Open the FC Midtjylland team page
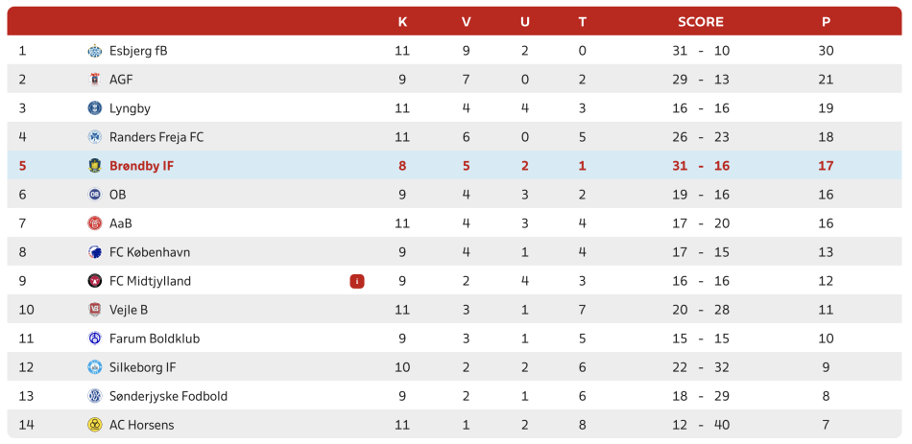 click(x=150, y=281)
